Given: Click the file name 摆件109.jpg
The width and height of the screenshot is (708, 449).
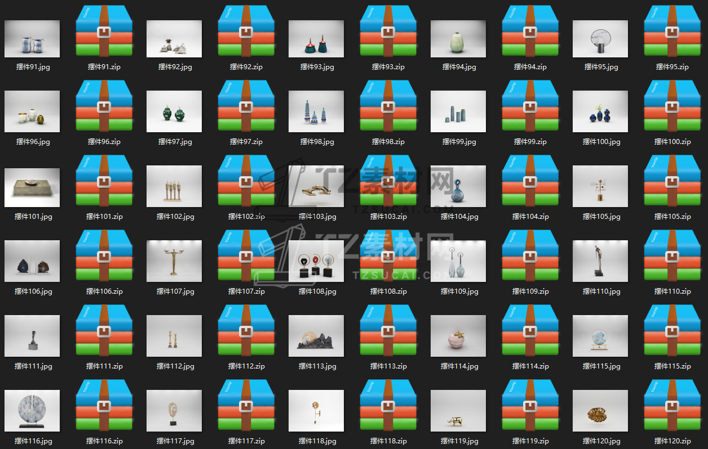Looking at the screenshot, I should 459,291.
